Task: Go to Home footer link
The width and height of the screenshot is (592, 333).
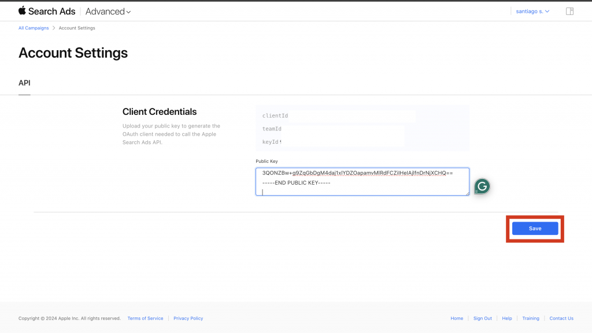Action: (457, 319)
